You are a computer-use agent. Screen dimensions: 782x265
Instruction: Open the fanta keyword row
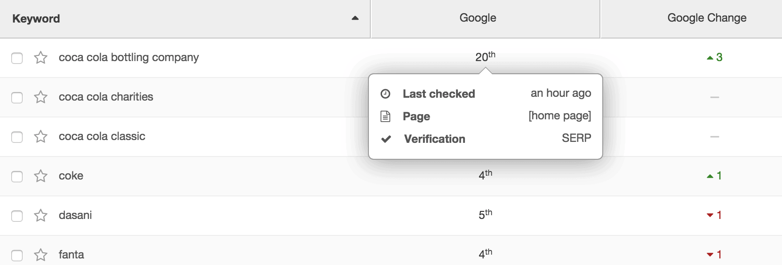tap(72, 255)
